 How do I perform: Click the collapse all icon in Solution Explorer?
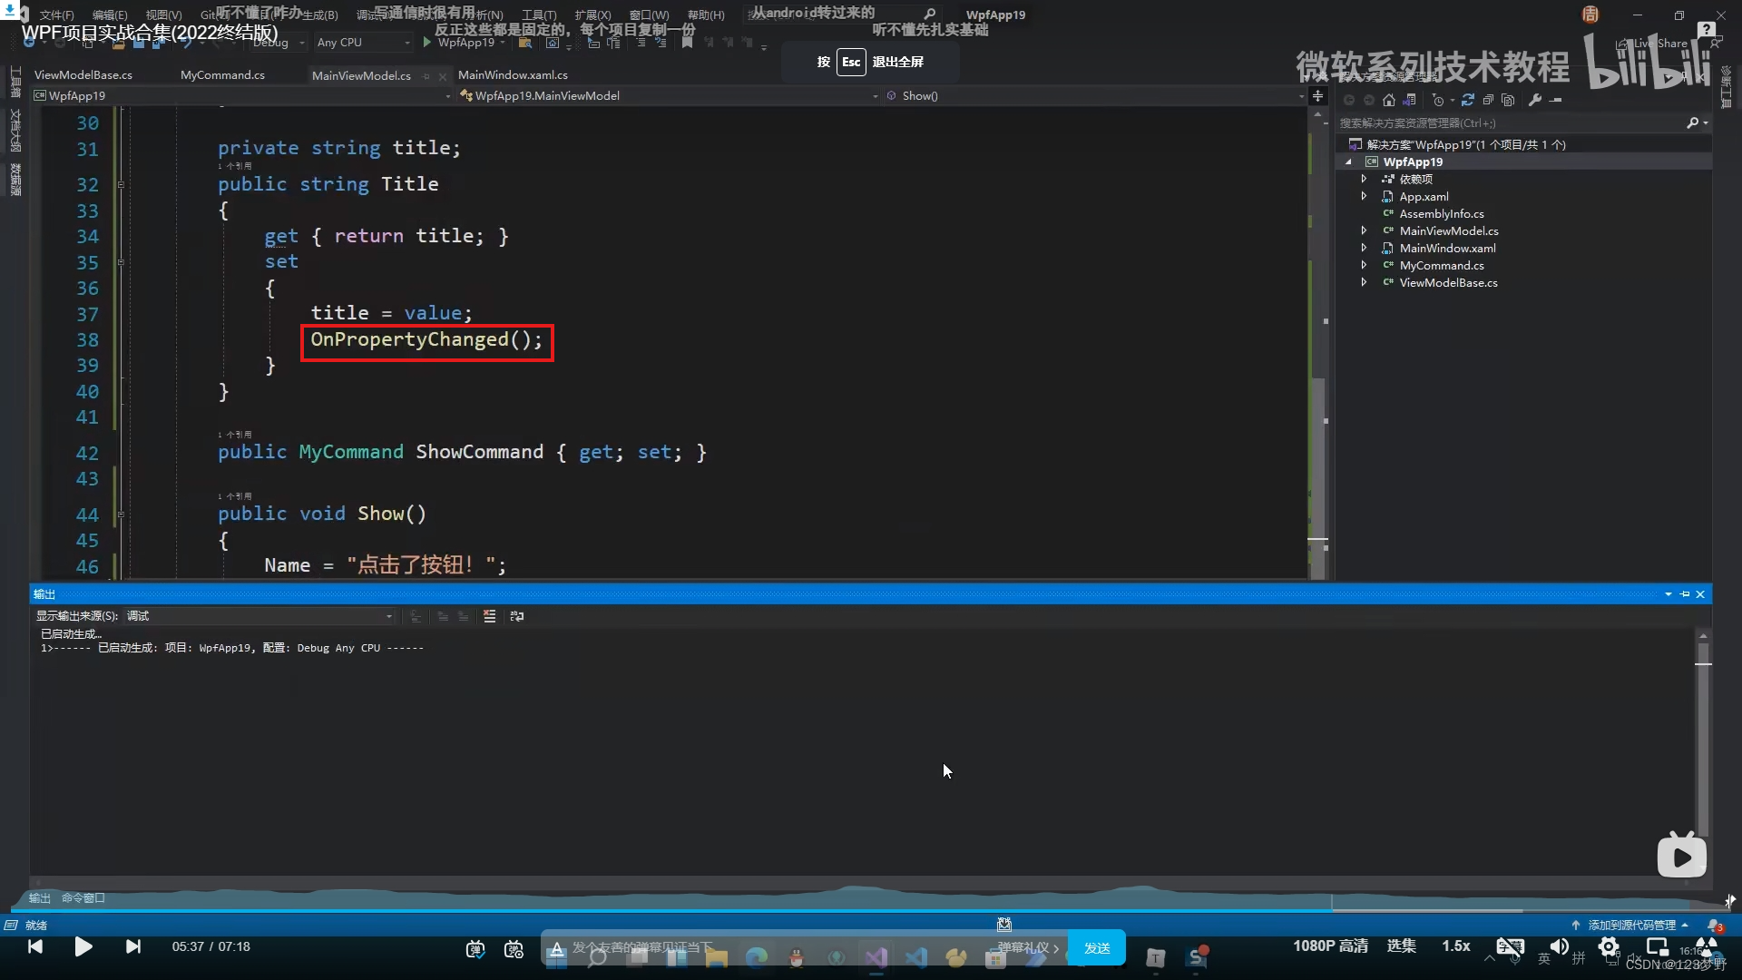(x=1488, y=100)
